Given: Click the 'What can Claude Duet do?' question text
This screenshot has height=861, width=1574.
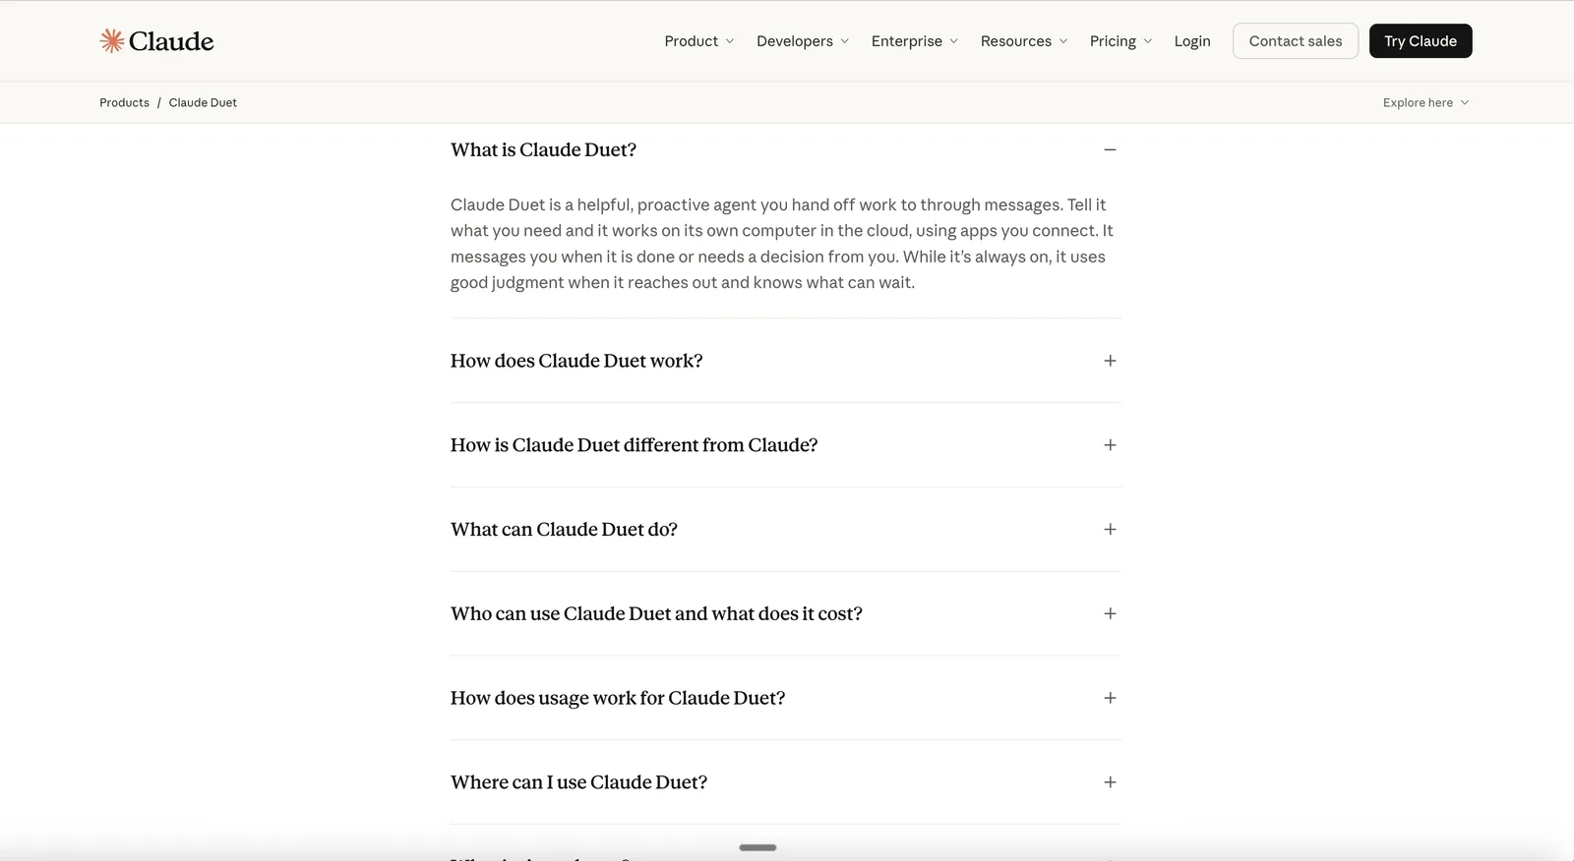Looking at the screenshot, I should (564, 529).
